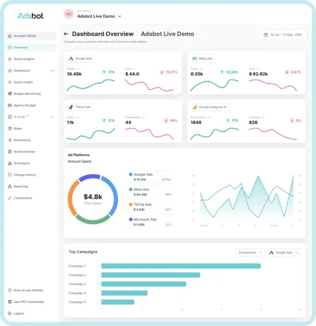Click the 16.48k clicks value
This screenshot has height=326, width=316.
(x=74, y=74)
